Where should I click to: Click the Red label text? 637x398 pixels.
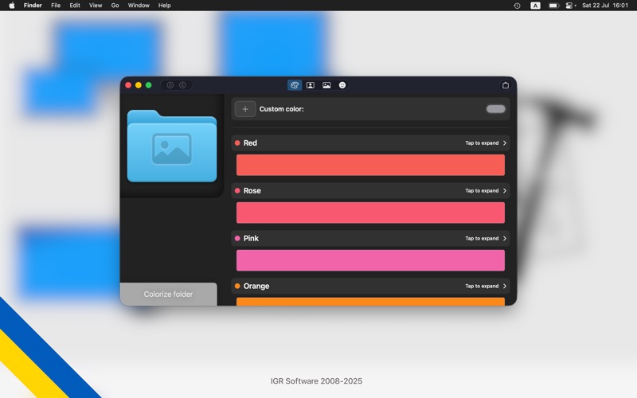[250, 143]
